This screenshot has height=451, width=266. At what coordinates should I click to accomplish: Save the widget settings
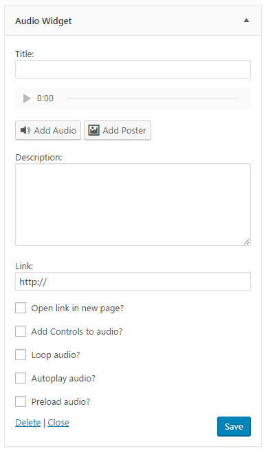234,426
